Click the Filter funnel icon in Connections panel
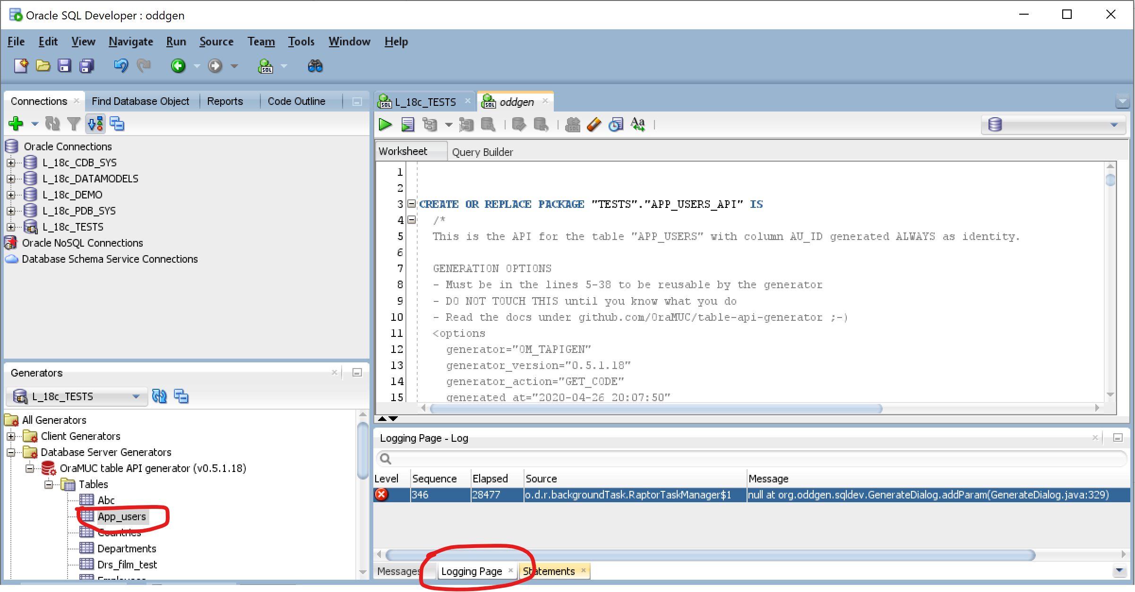This screenshot has width=1135, height=592. click(x=73, y=124)
